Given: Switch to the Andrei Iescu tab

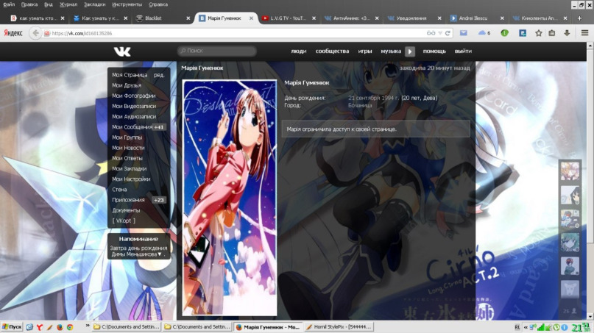Looking at the screenshot, I should 476,18.
